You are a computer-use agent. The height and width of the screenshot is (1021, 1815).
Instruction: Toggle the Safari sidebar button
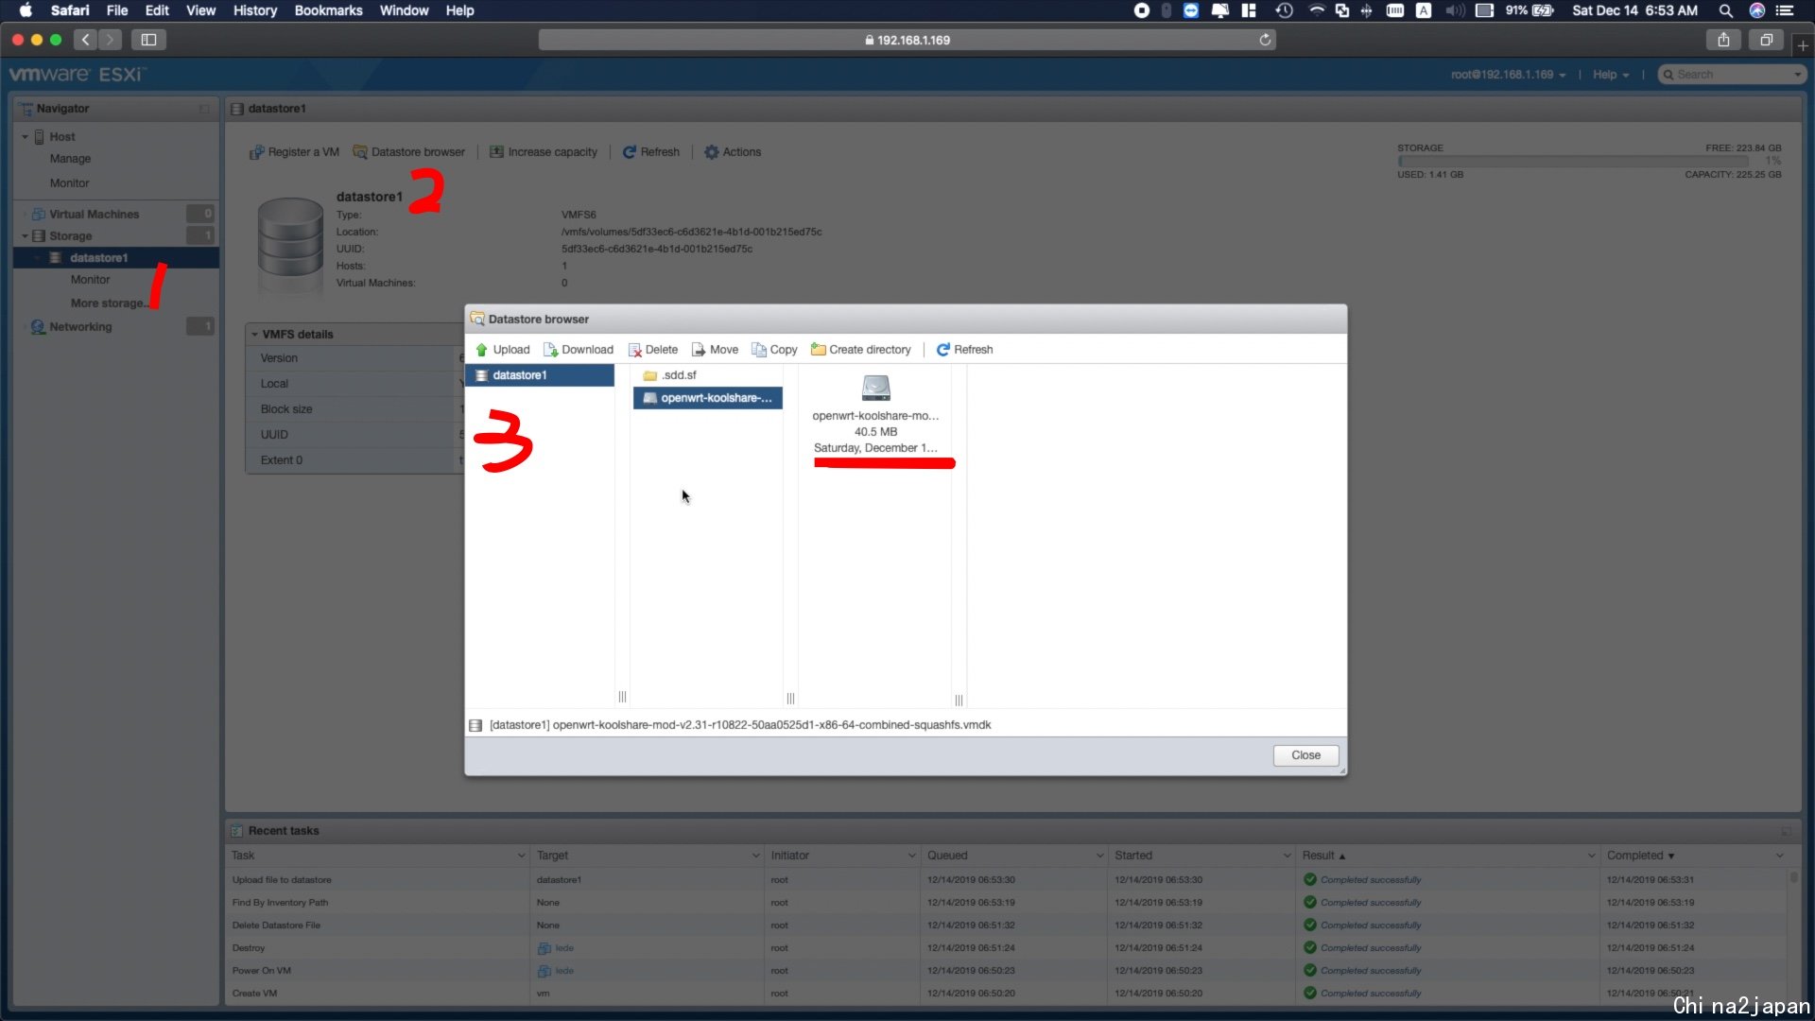click(148, 40)
